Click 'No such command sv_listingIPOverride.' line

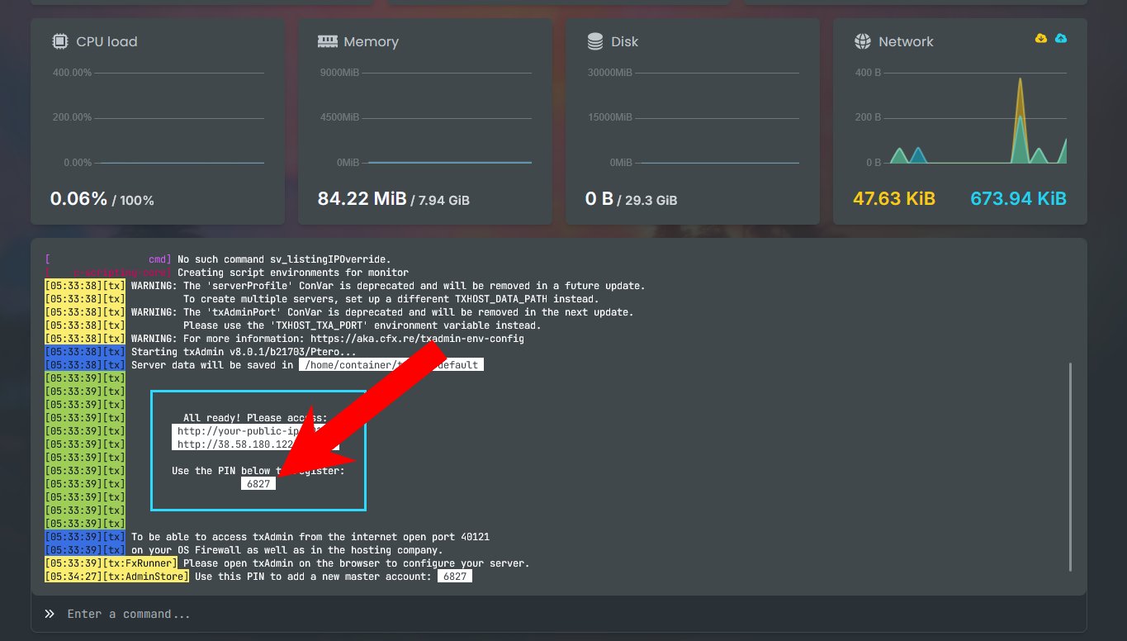pyautogui.click(x=284, y=259)
